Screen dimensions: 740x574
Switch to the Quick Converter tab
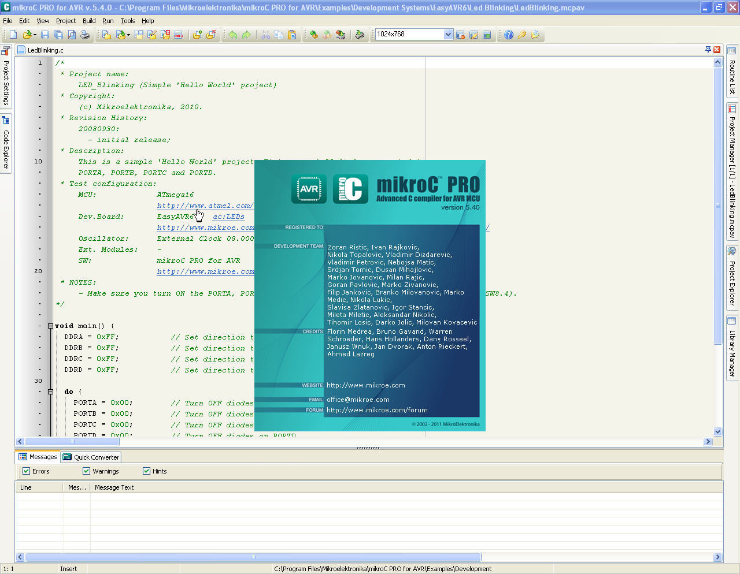tap(91, 457)
